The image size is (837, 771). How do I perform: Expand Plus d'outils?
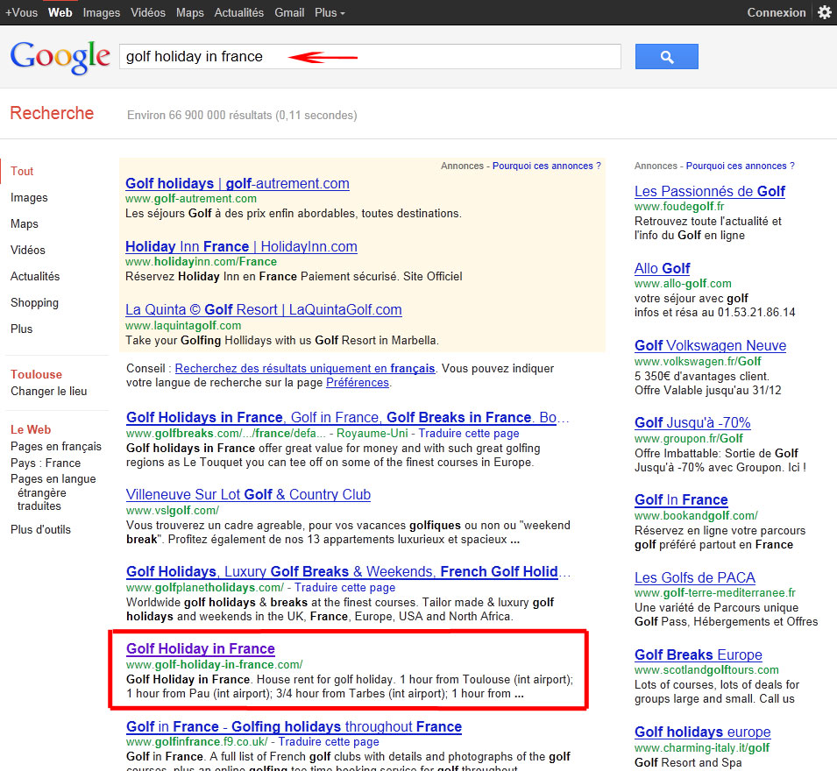[40, 529]
